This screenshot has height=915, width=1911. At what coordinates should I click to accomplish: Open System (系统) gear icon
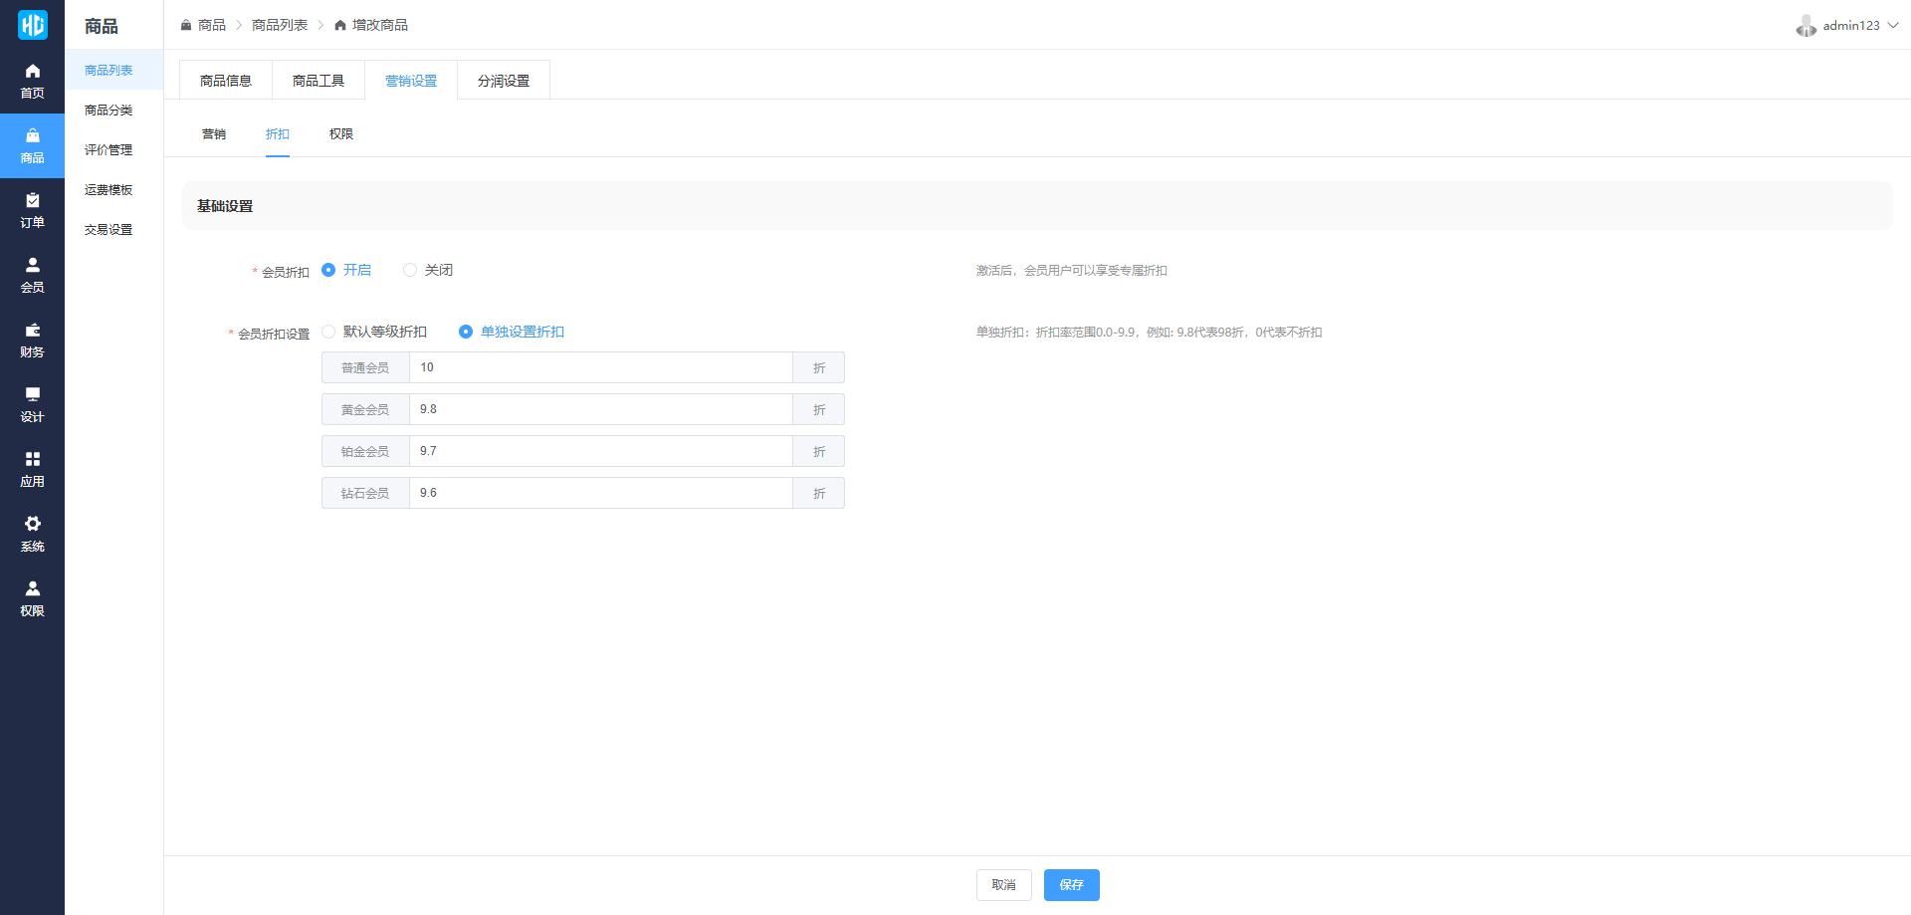(x=32, y=525)
